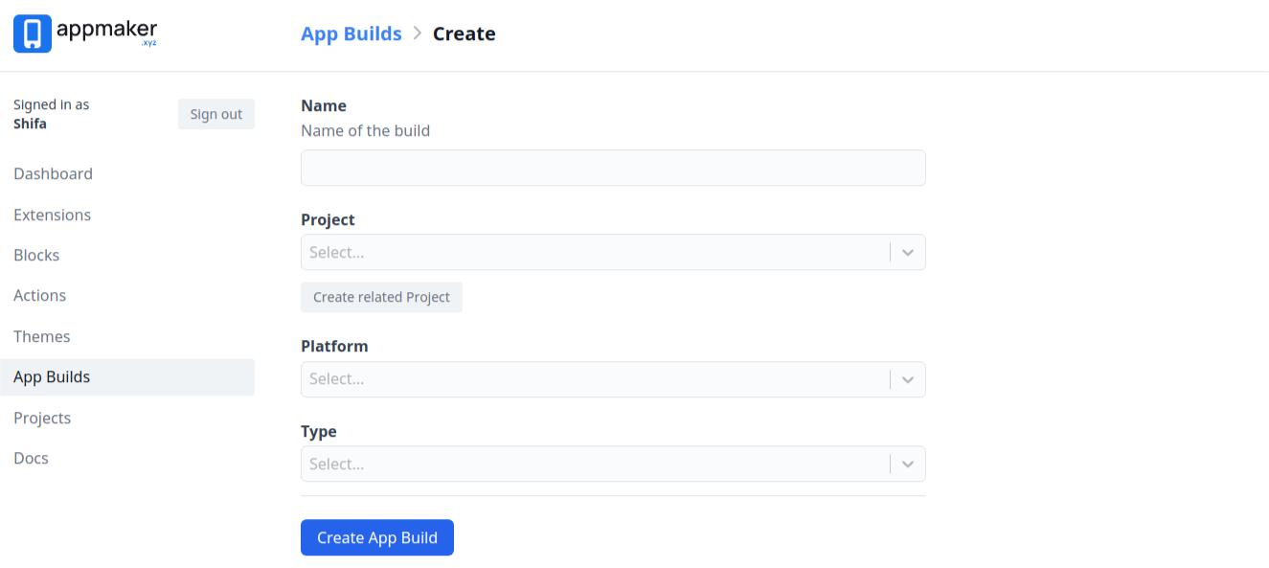Select App Builds in the sidebar
The image size is (1269, 568).
tap(52, 376)
